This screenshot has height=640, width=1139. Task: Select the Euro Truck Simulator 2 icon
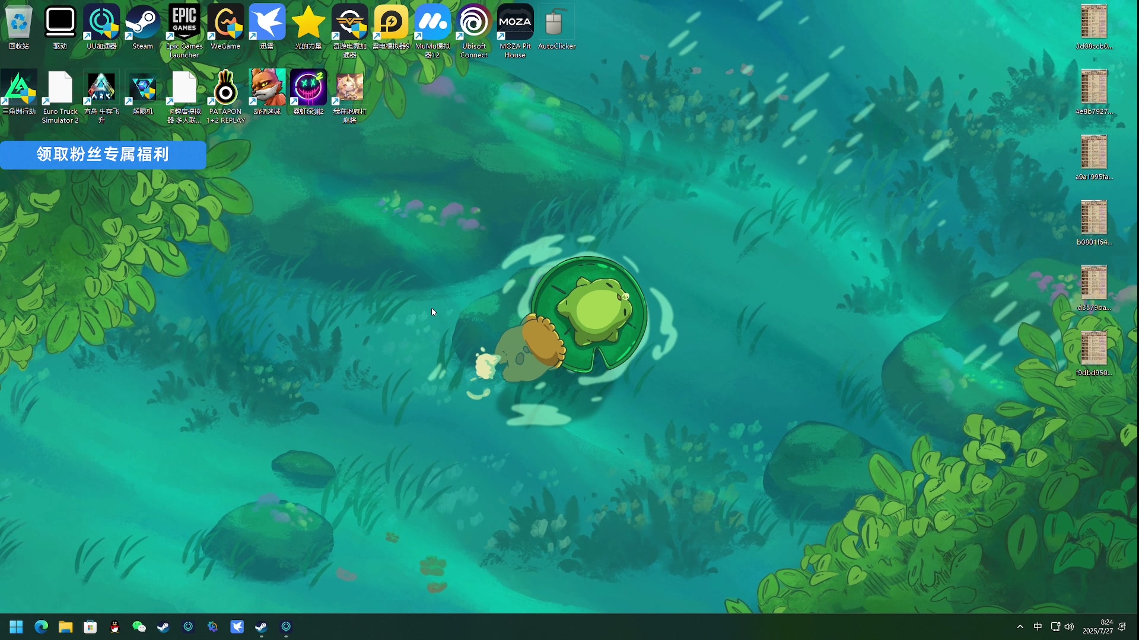pyautogui.click(x=60, y=97)
